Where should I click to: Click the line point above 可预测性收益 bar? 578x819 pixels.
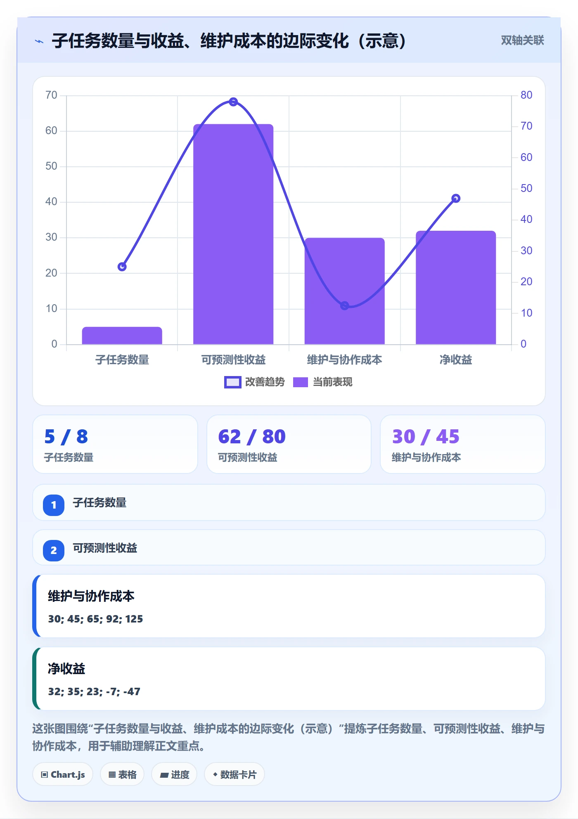(233, 102)
